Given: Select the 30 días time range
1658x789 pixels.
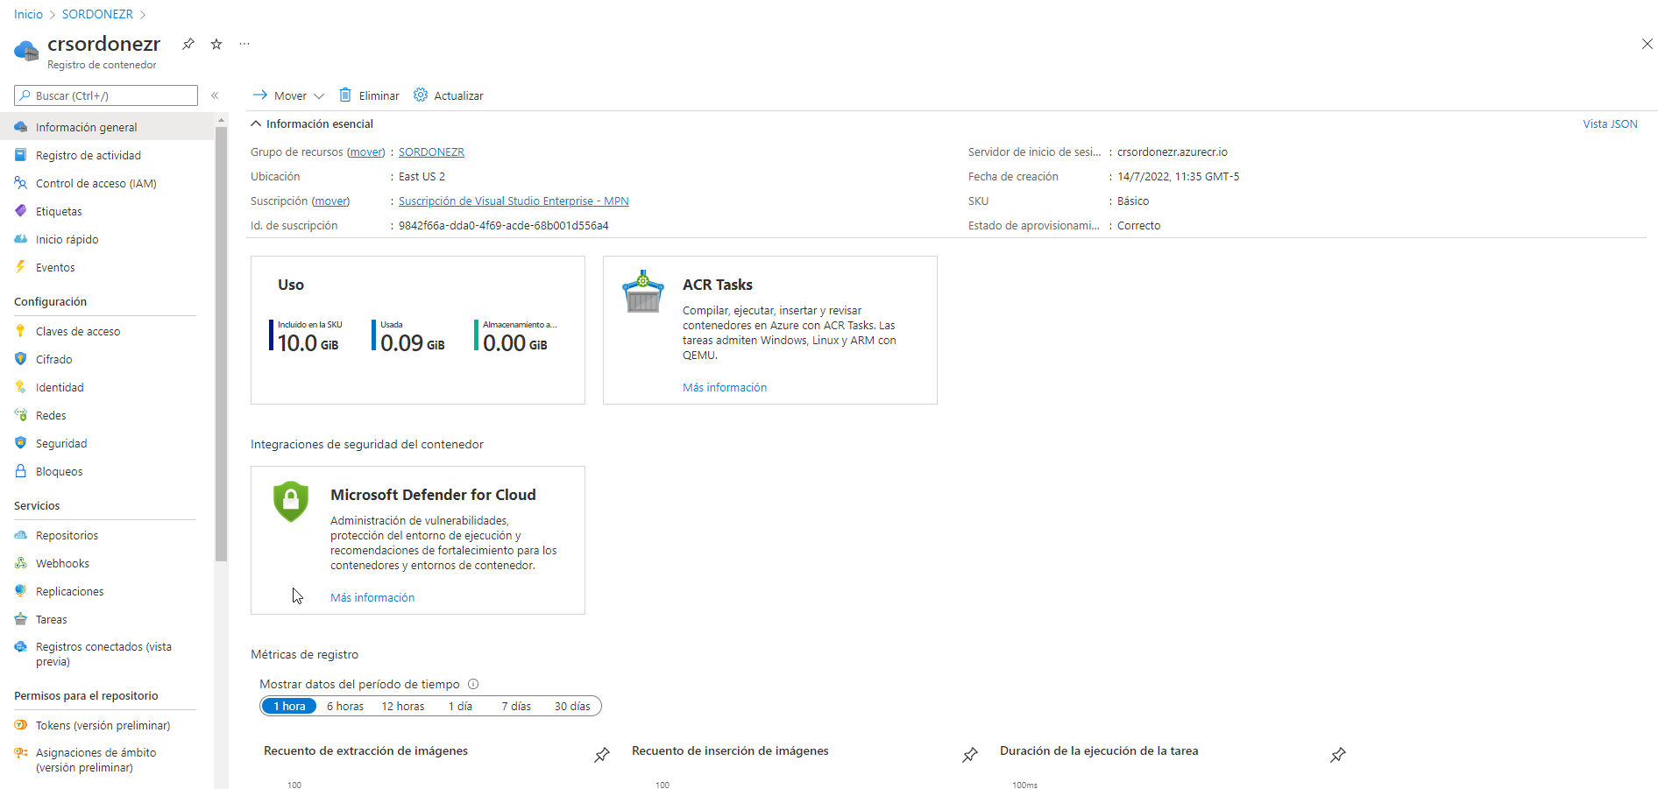Looking at the screenshot, I should (572, 706).
